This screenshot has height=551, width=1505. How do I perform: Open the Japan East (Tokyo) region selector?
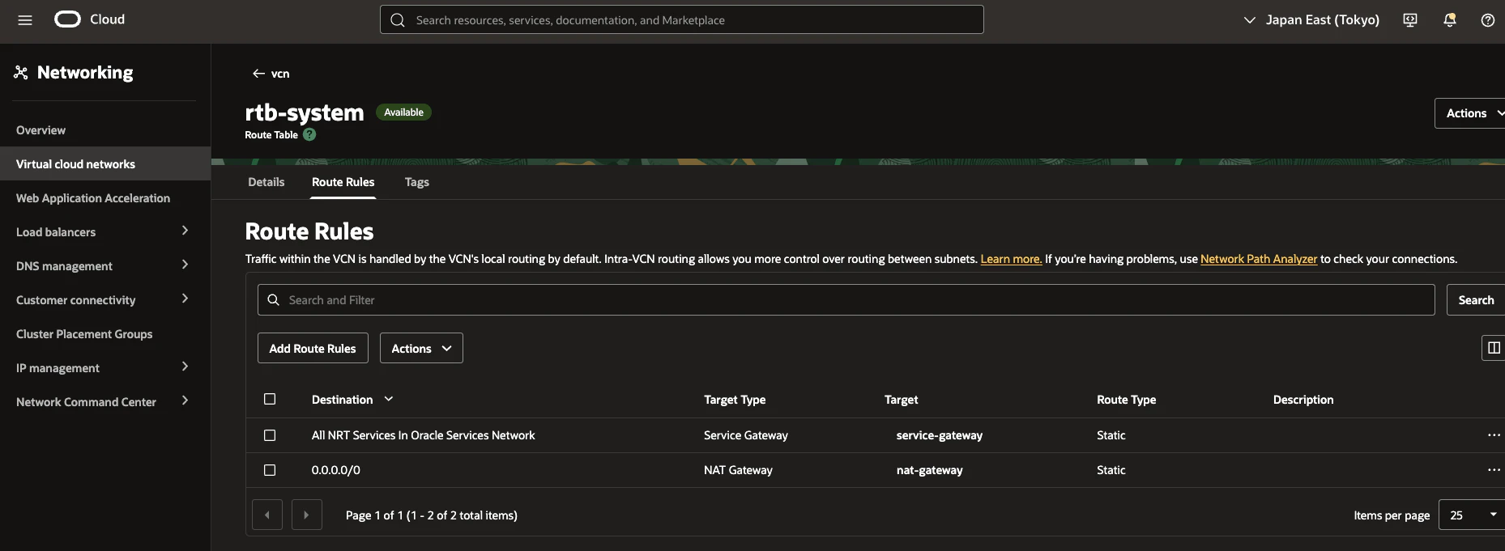pos(1311,19)
